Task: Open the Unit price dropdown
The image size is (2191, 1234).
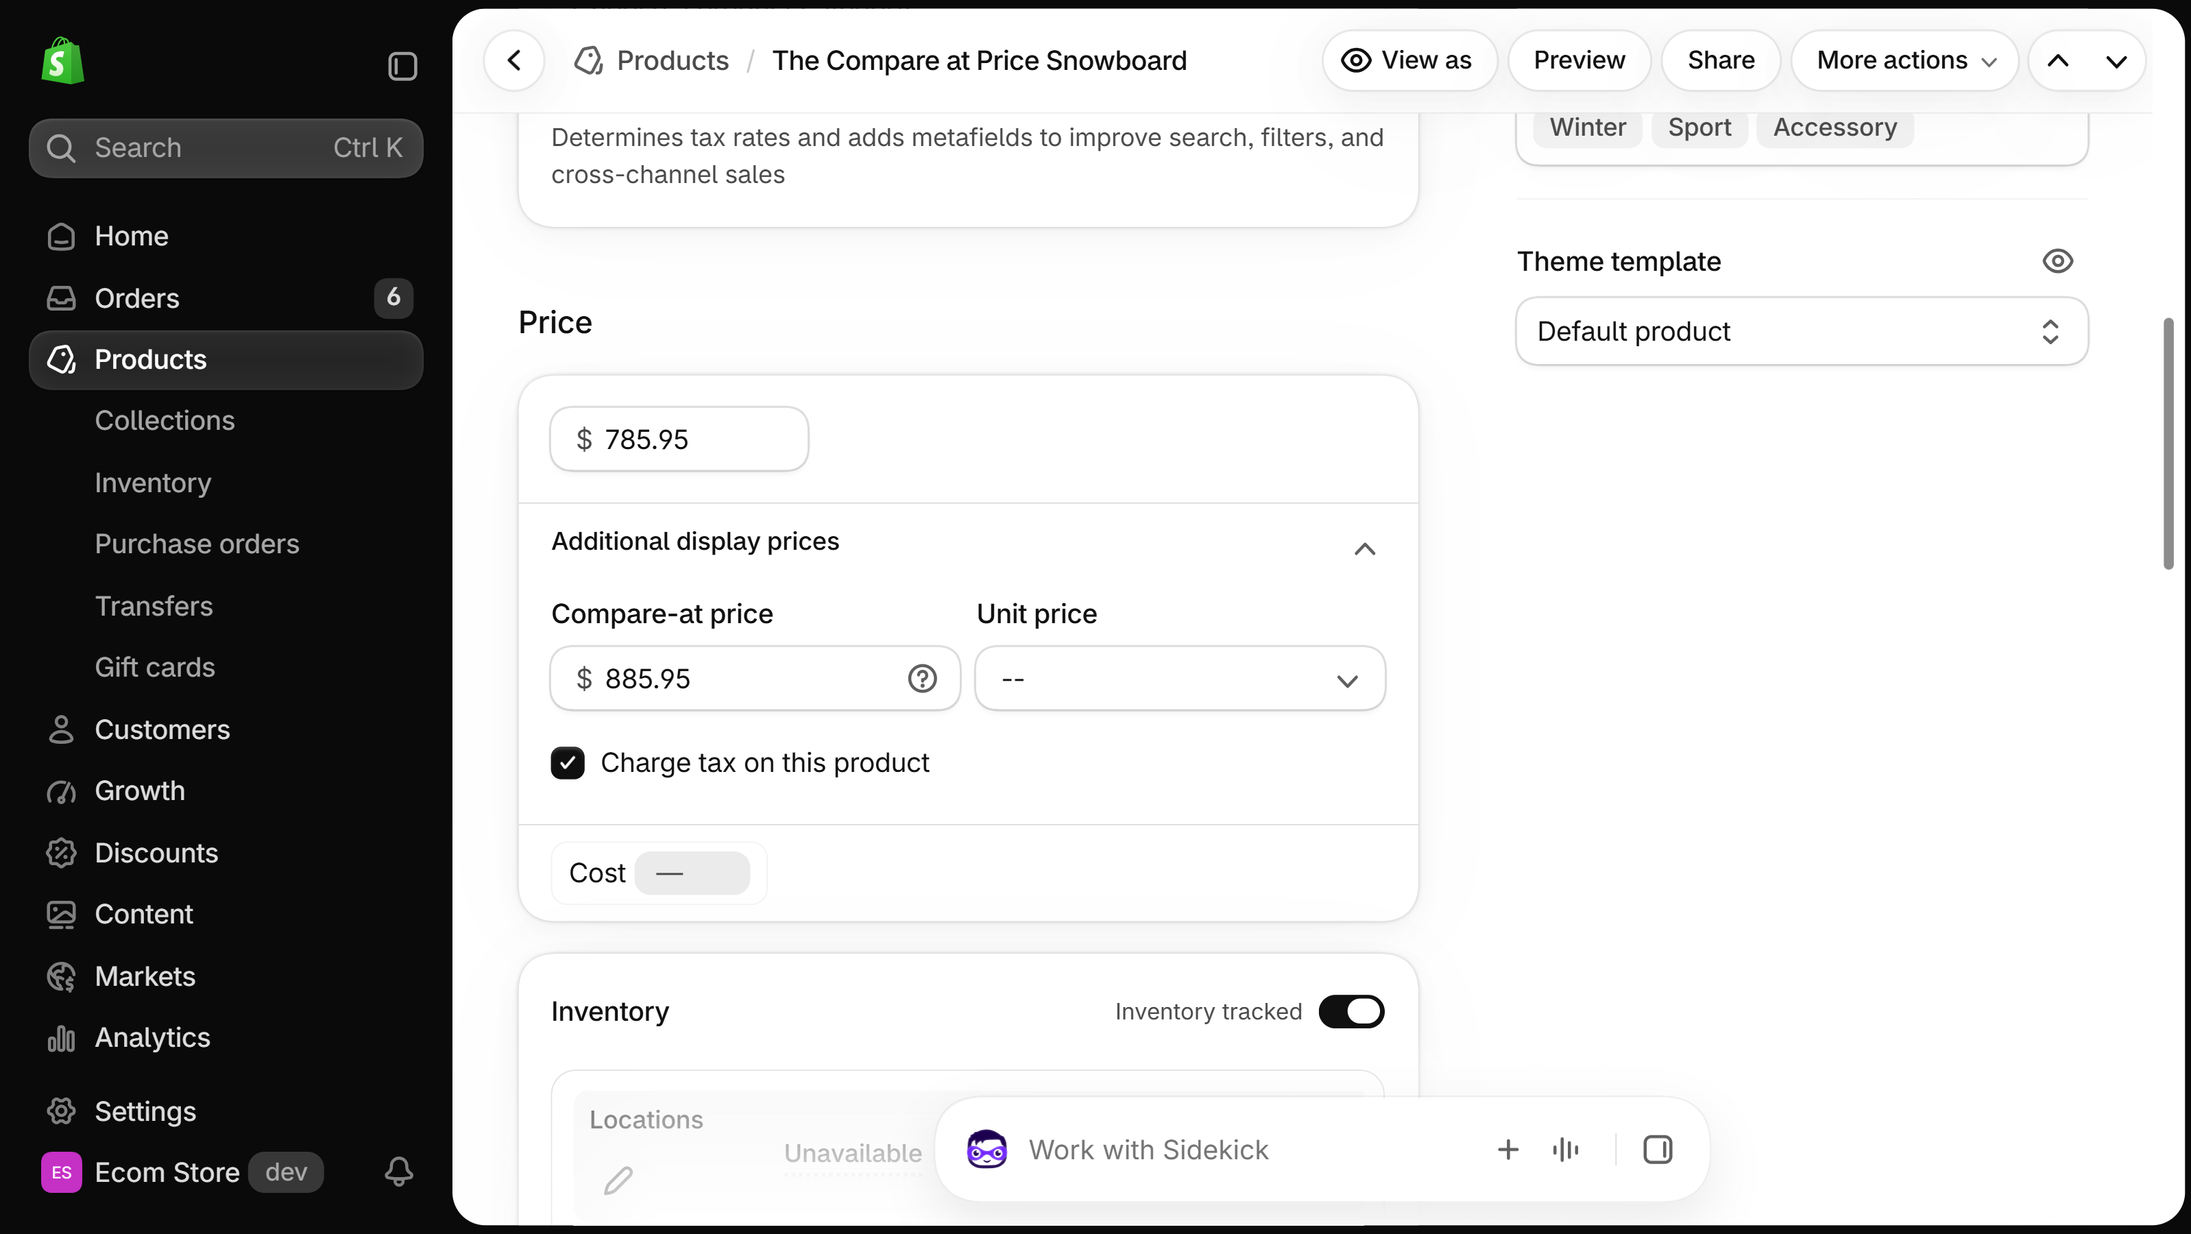Action: 1180,679
